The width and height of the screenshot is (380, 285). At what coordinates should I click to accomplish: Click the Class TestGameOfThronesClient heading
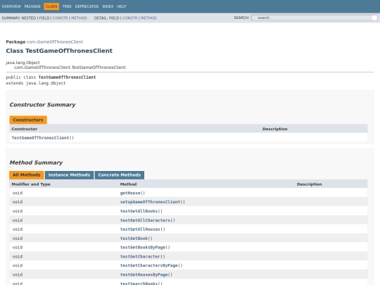(59, 51)
